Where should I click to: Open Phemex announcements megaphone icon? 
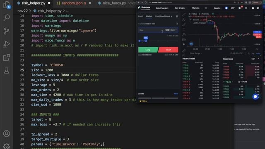tap(240, 8)
